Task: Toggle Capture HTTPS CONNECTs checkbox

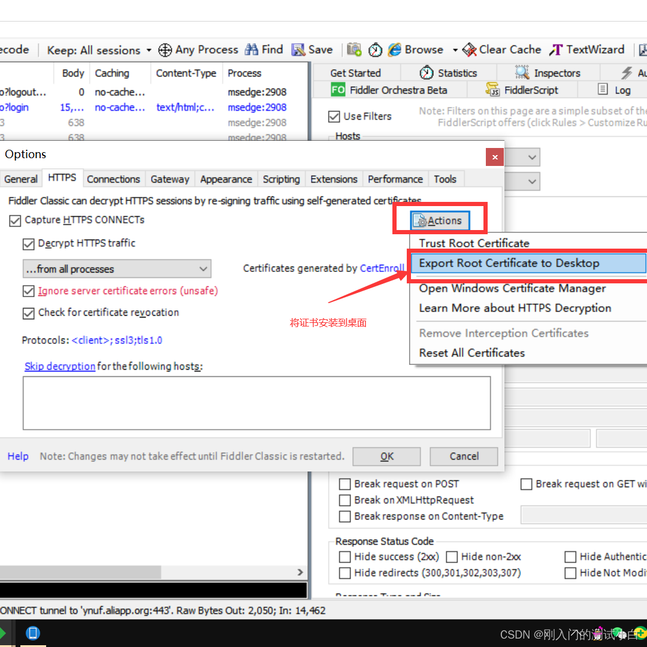Action: [x=15, y=220]
